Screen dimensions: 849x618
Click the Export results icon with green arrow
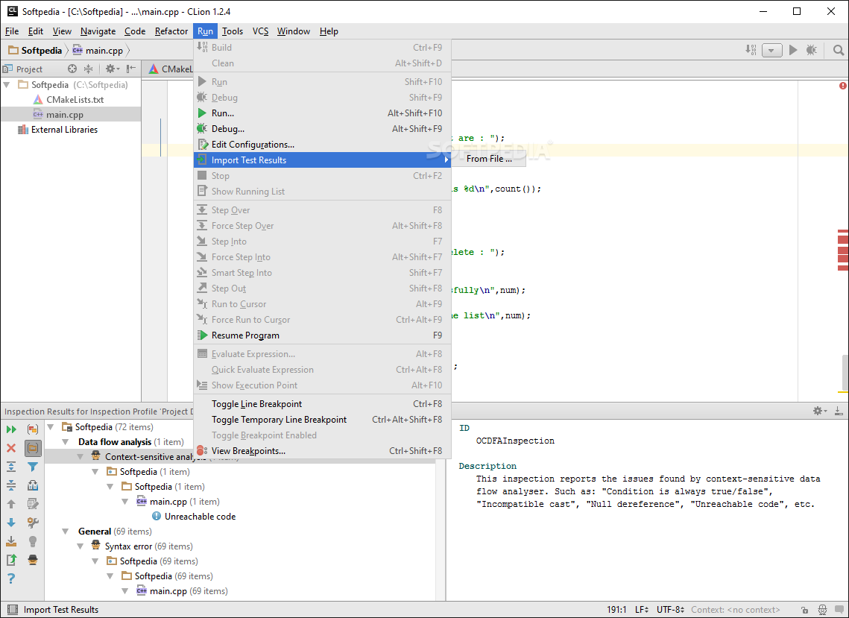11,560
